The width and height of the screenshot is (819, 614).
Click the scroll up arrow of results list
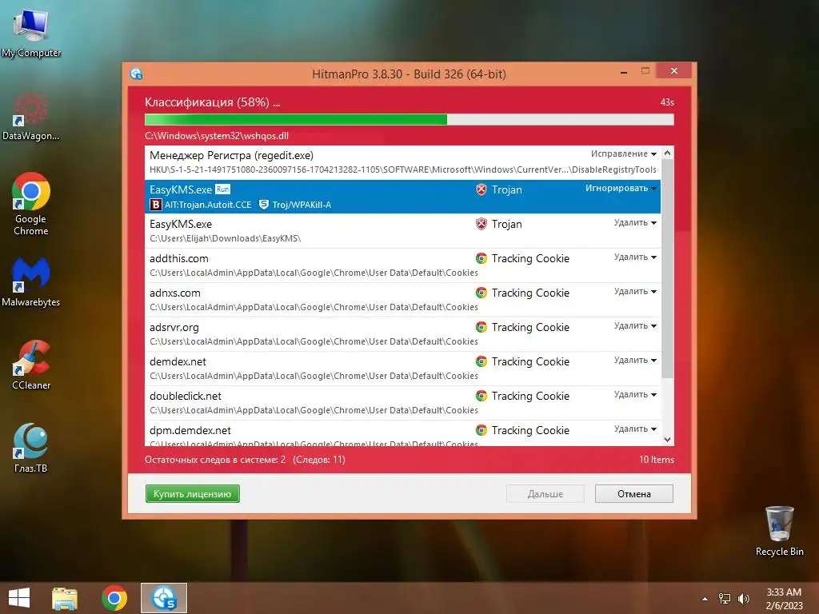pos(668,153)
